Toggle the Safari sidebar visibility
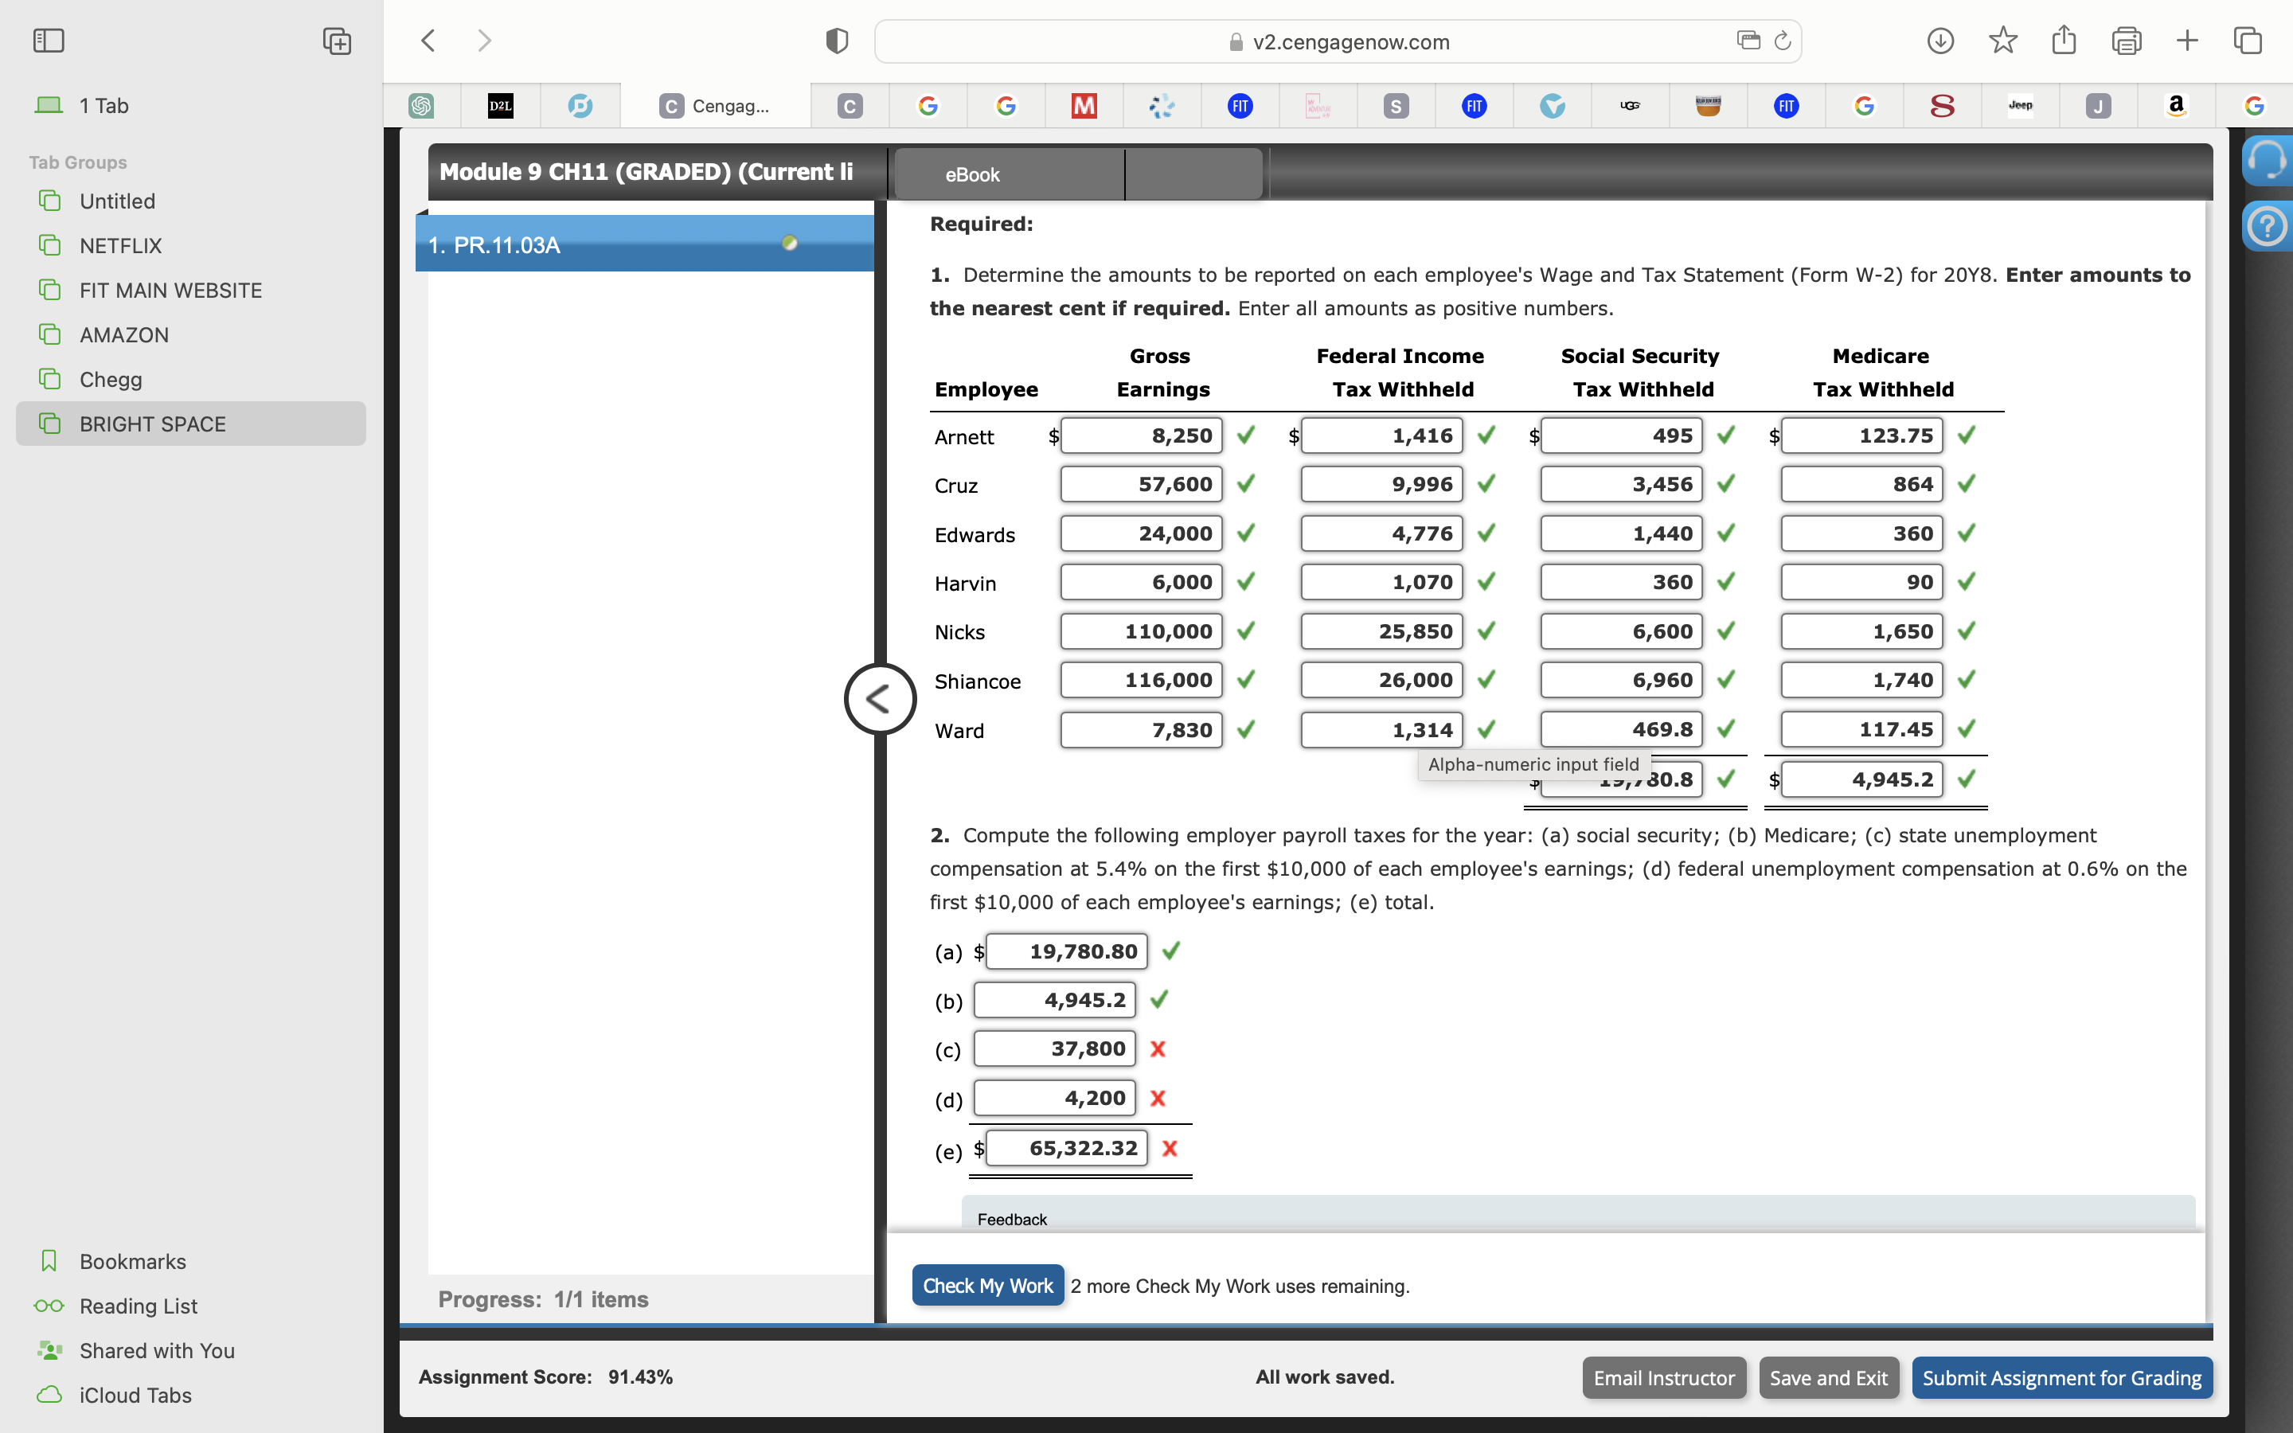Screen dimensions: 2293x1433 [49, 41]
